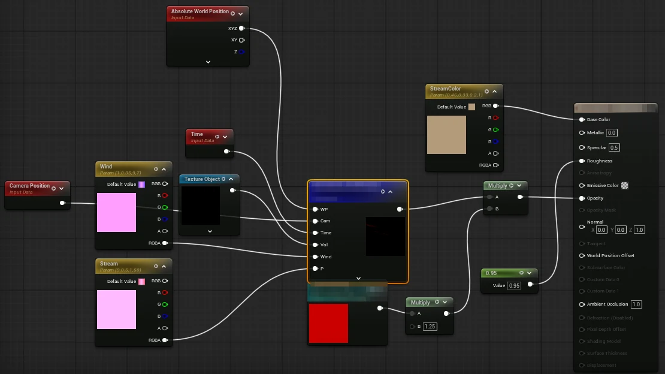Click the Specular value field
Viewport: 665px width, 374px height.
click(x=614, y=147)
